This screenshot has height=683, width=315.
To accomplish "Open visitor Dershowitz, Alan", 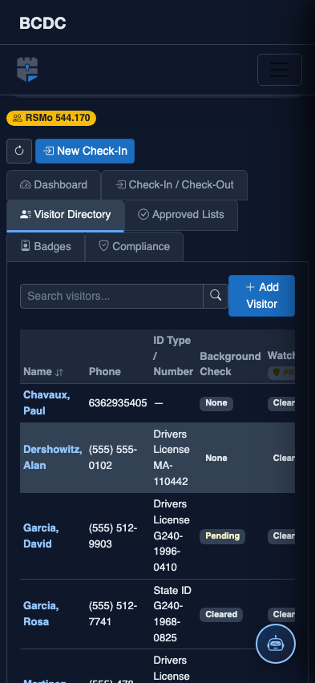I will (x=52, y=458).
